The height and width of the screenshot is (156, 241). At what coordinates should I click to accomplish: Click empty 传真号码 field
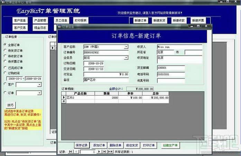[171, 81]
